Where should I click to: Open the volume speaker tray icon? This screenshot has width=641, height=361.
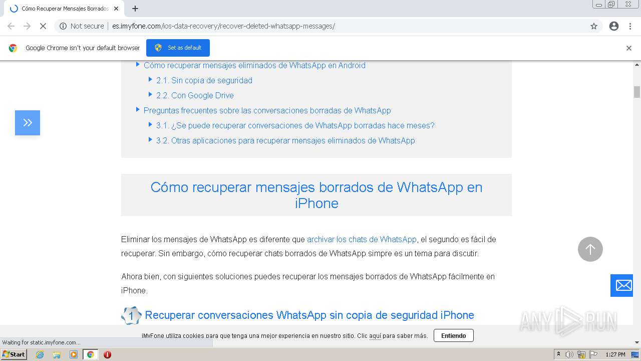click(569, 354)
